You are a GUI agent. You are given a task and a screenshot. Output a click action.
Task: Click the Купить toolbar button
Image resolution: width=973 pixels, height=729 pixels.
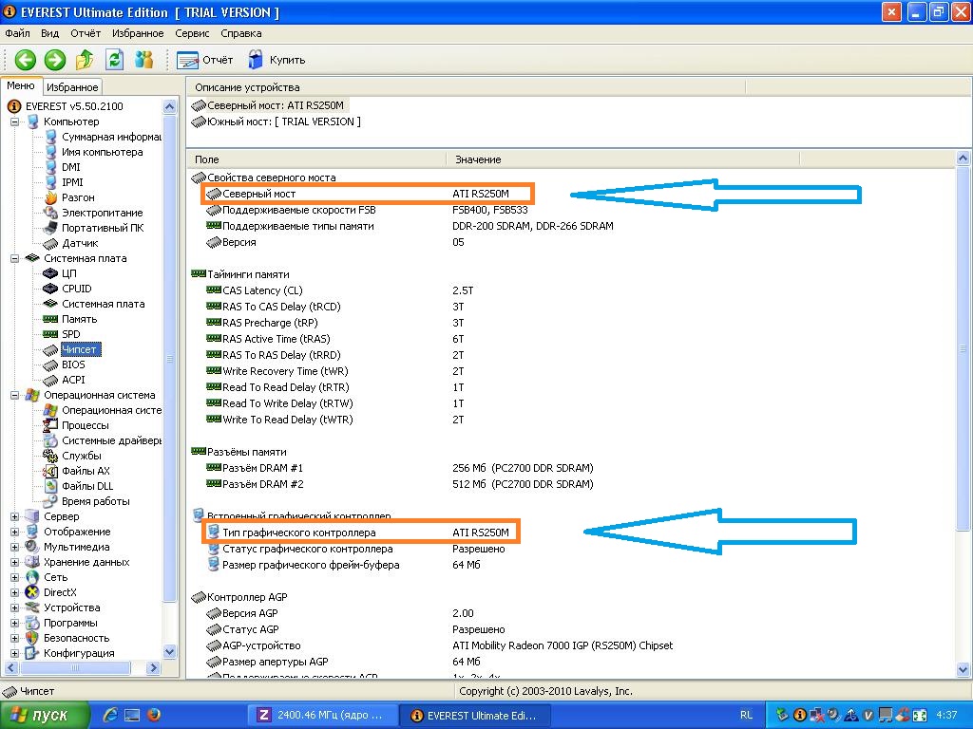(x=277, y=60)
